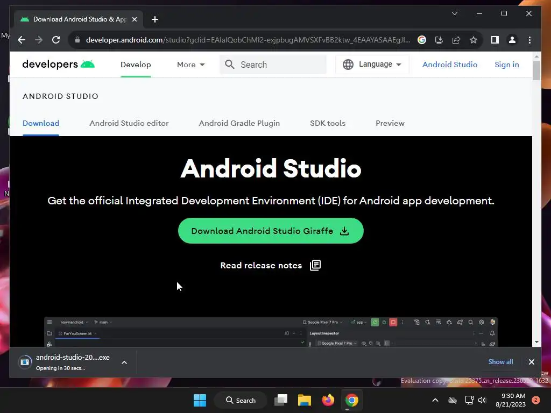Click the page scrollbar up arrow
This screenshot has width=551, height=413.
[x=536, y=56]
